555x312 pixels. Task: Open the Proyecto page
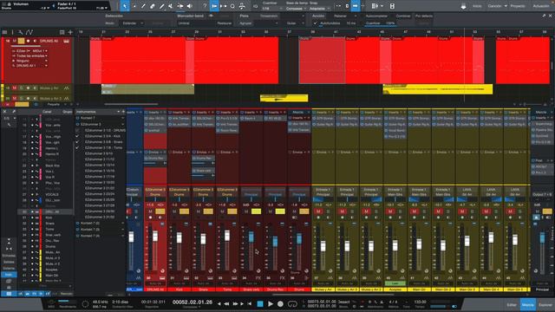click(x=518, y=6)
